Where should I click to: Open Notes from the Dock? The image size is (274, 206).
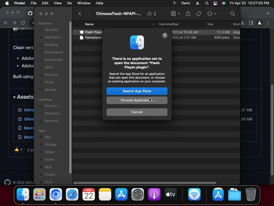click(105, 194)
